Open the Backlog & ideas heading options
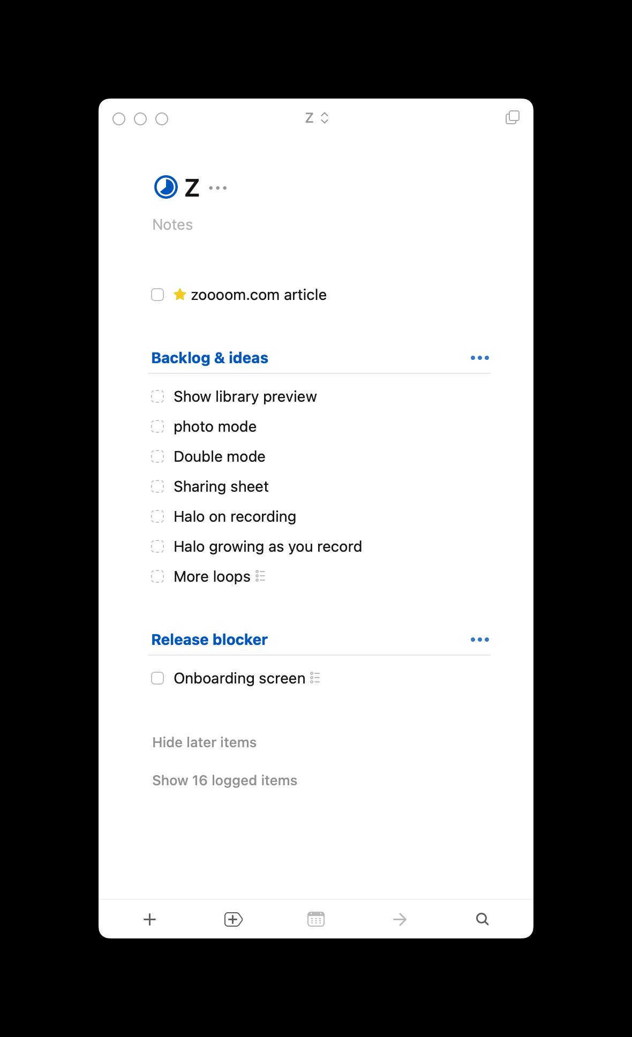632x1037 pixels. (x=480, y=358)
